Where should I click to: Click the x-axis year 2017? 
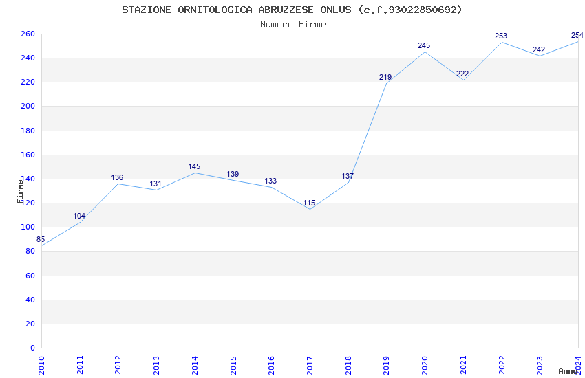point(310,366)
